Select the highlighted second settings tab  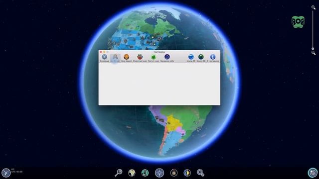[x=115, y=58]
